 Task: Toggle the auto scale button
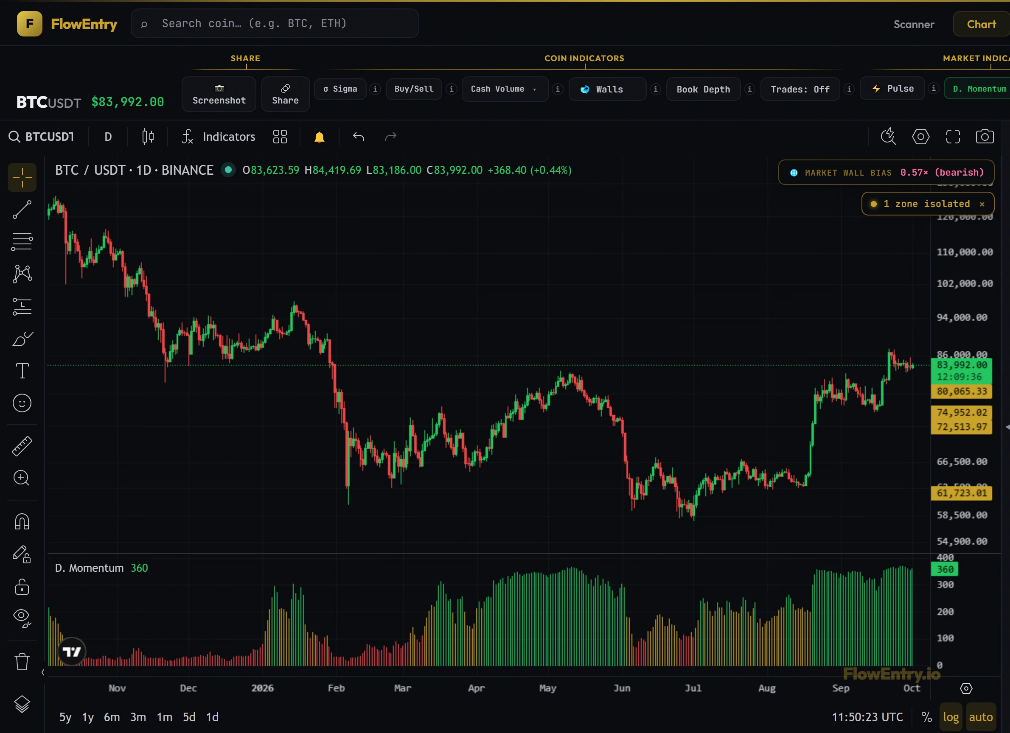tap(981, 717)
